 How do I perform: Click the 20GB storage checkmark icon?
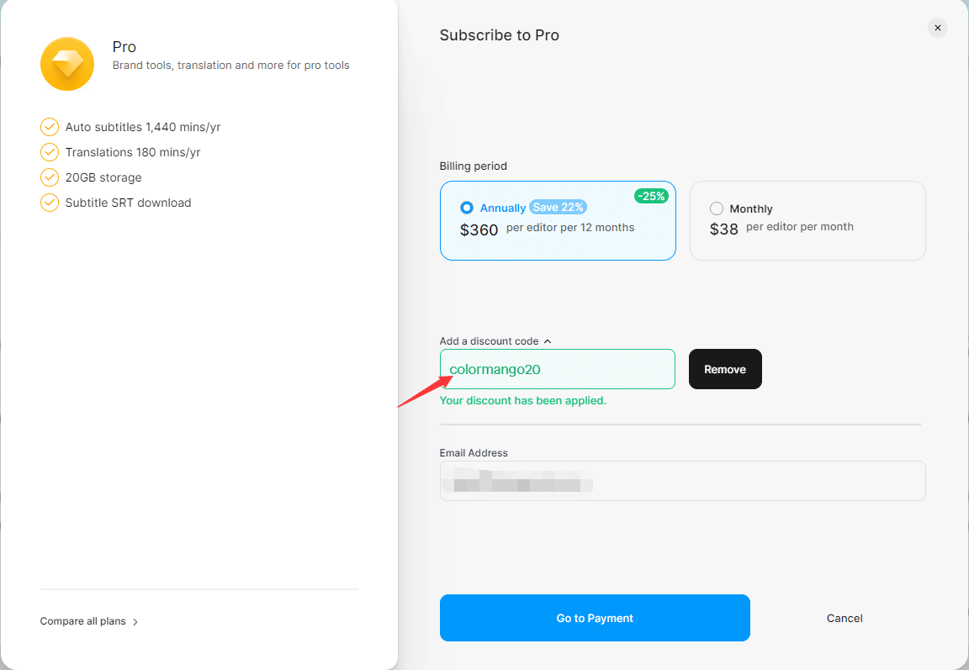pyautogui.click(x=49, y=177)
